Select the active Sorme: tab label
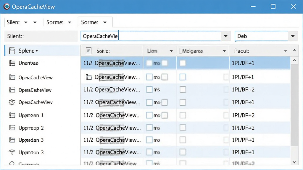The image size is (303, 170). pos(90,22)
